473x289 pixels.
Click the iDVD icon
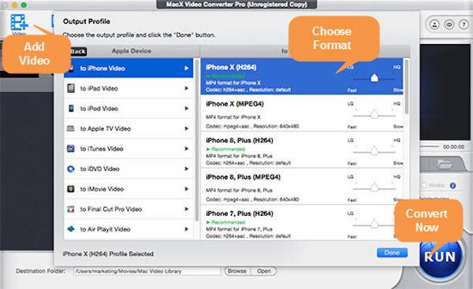pyautogui.click(x=71, y=169)
